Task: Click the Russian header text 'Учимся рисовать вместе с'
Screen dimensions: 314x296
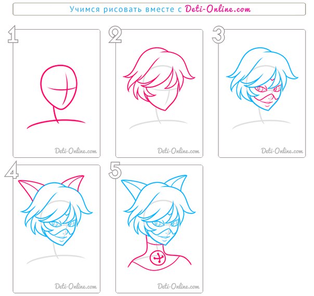Action: [126, 9]
